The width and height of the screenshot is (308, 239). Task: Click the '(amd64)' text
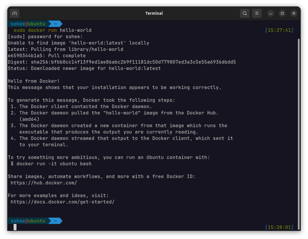29,119
